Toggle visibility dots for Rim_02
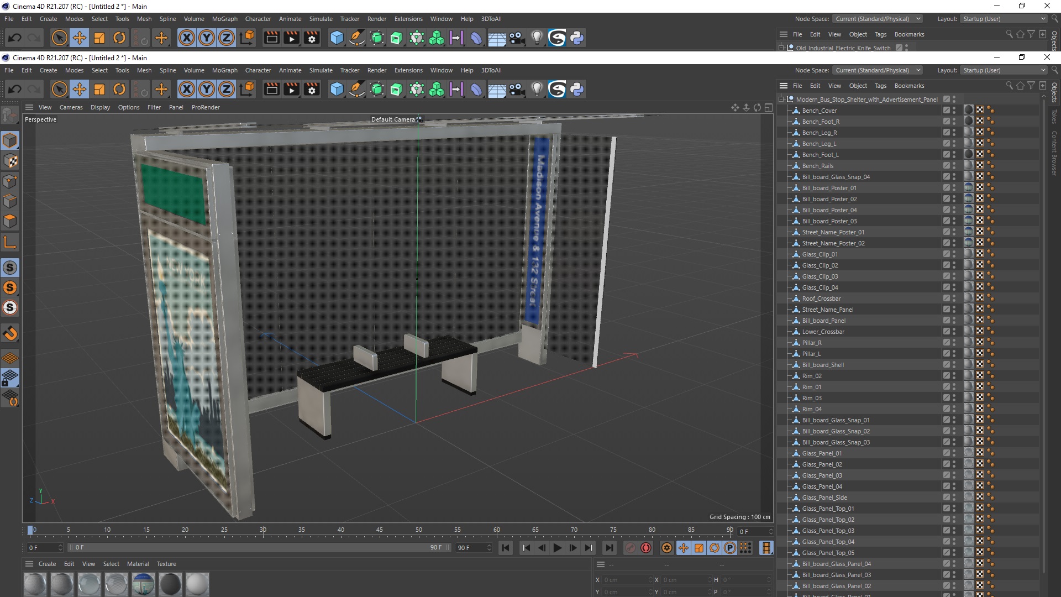 pos(954,376)
